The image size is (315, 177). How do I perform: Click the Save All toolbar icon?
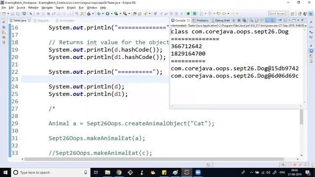coord(18,13)
